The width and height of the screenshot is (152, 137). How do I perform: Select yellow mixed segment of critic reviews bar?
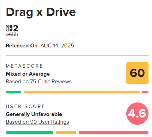pos(82,92)
